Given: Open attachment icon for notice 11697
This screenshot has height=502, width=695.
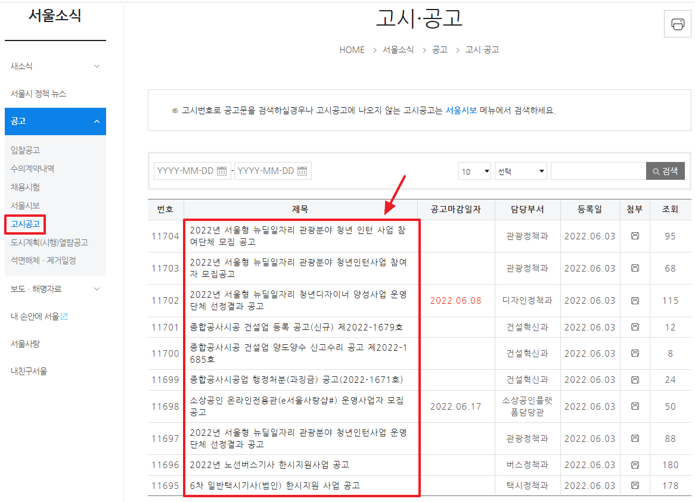Looking at the screenshot, I should (x=635, y=438).
